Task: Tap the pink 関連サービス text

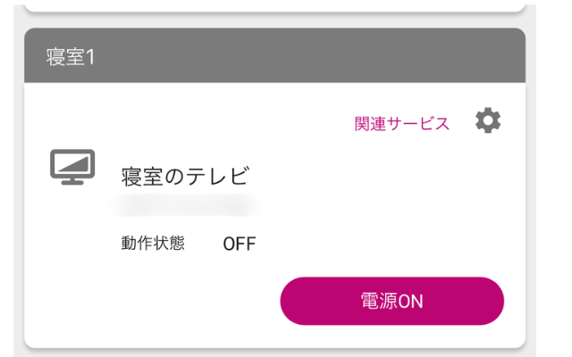Action: pos(402,124)
